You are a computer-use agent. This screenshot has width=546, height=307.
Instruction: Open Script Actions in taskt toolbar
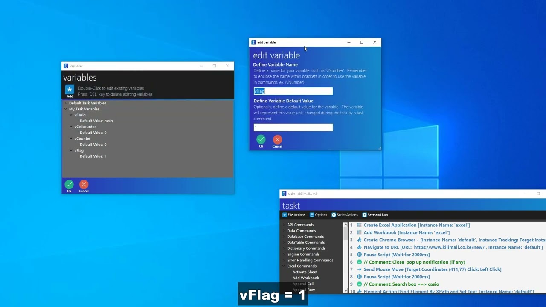[345, 215]
